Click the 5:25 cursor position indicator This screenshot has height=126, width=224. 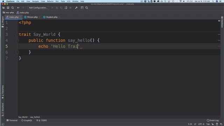pyautogui.click(x=190, y=124)
